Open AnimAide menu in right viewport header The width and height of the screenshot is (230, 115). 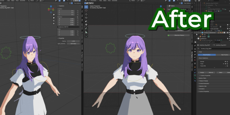click(114, 1)
